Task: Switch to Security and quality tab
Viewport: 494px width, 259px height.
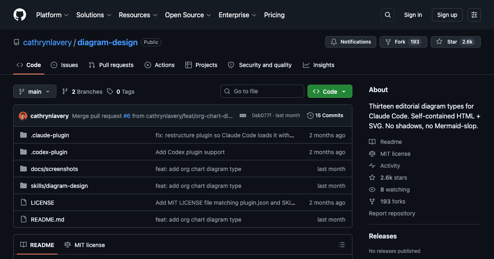Action: (x=260, y=65)
